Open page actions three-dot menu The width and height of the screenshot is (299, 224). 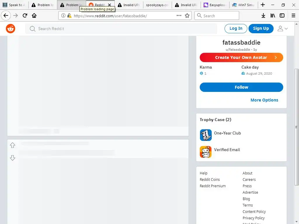(x=179, y=16)
